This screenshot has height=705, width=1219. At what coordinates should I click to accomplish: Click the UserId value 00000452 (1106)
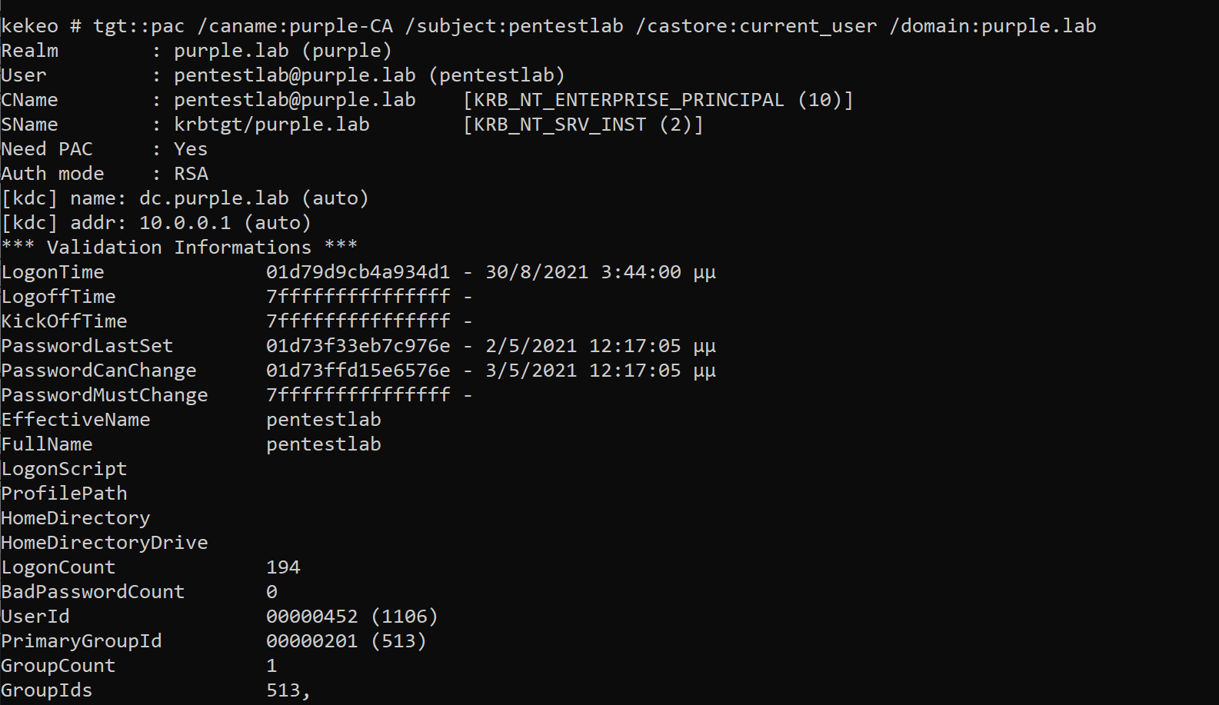351,617
